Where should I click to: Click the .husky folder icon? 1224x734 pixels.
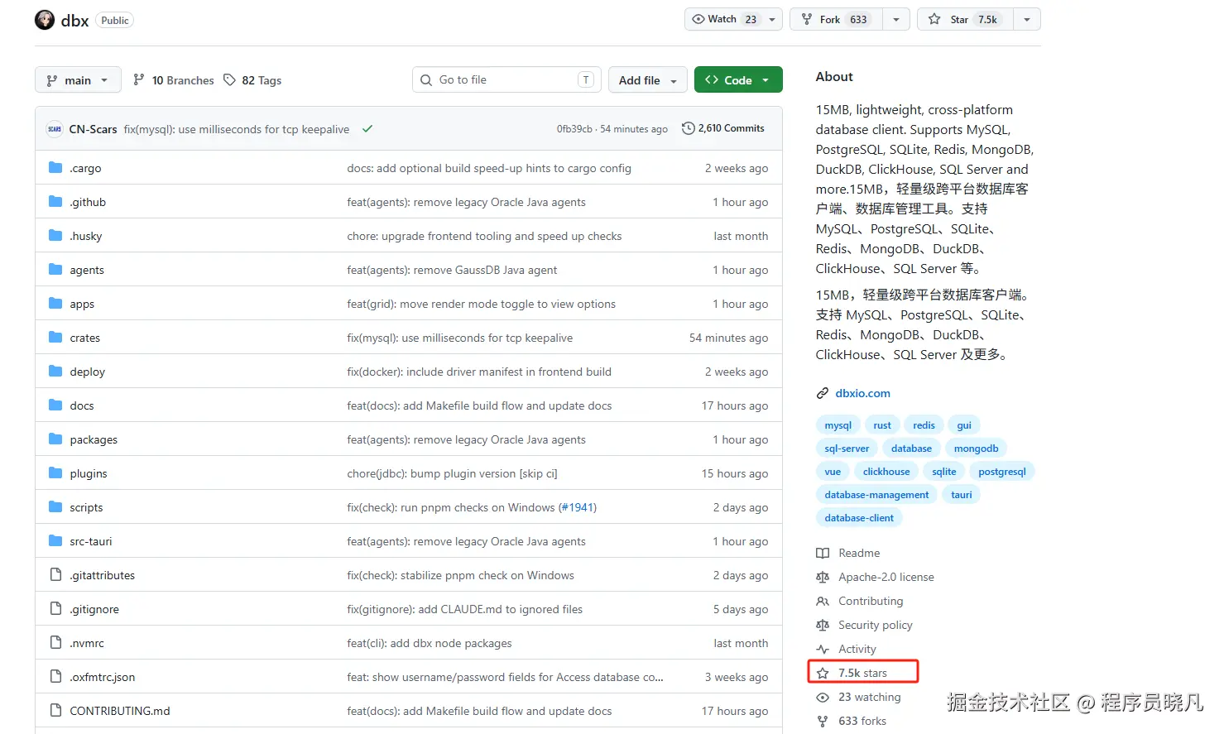[x=55, y=236]
